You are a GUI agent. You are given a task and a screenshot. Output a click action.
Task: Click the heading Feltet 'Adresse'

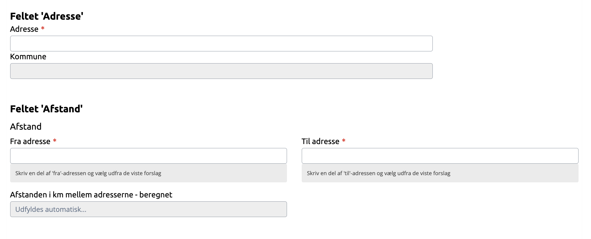pos(47,16)
